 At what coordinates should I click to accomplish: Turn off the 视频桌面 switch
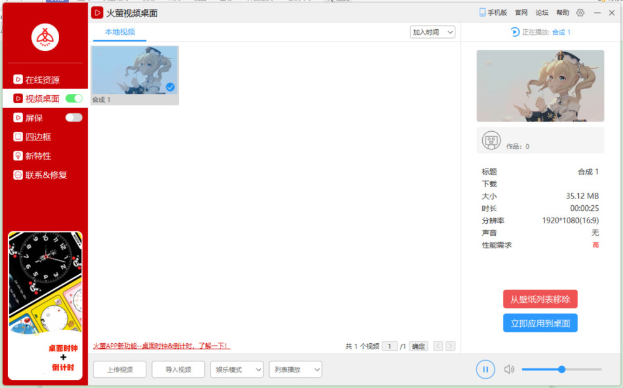click(74, 98)
